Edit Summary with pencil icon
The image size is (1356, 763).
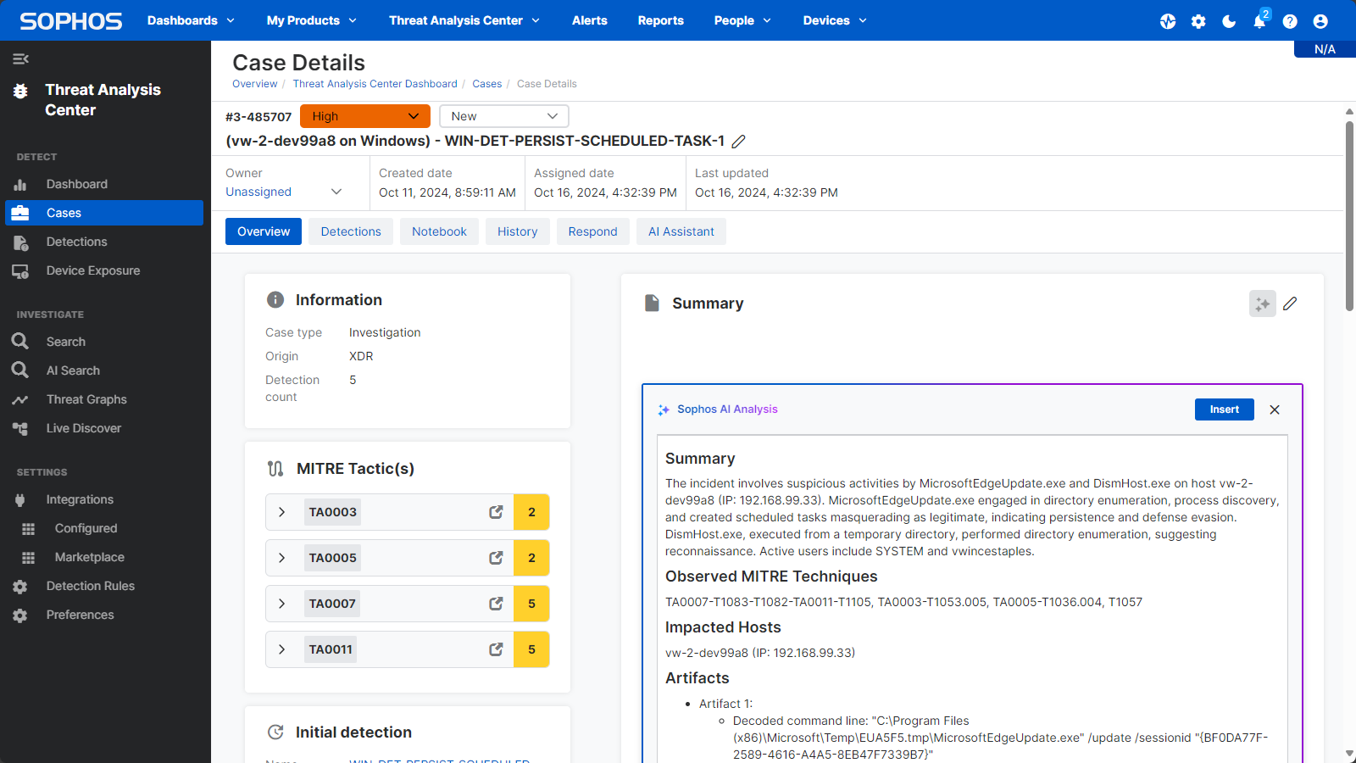point(1290,304)
